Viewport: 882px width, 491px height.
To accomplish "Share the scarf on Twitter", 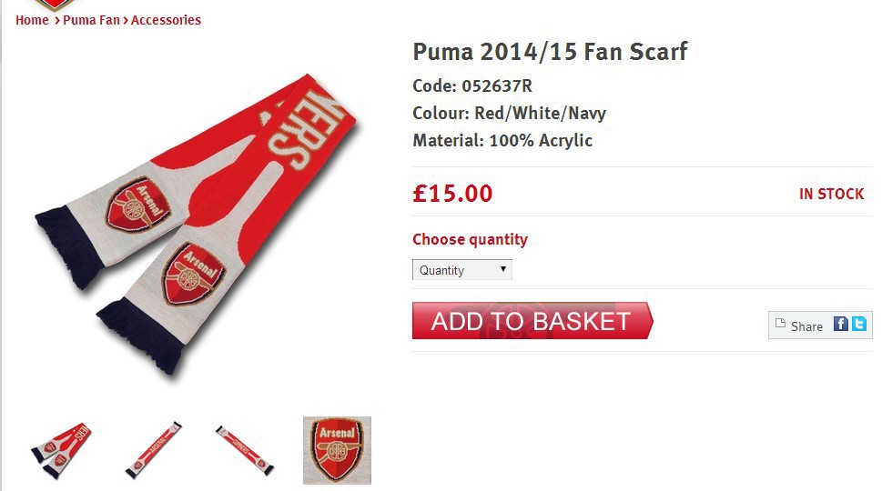I will (x=858, y=324).
